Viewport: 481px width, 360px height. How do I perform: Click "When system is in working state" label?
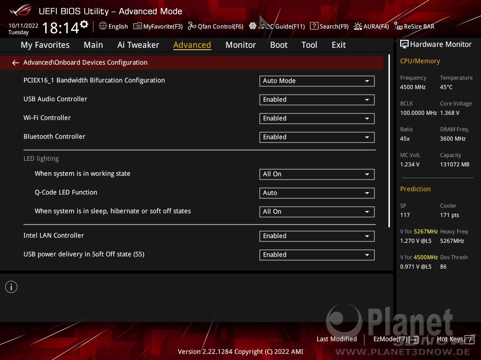(83, 173)
